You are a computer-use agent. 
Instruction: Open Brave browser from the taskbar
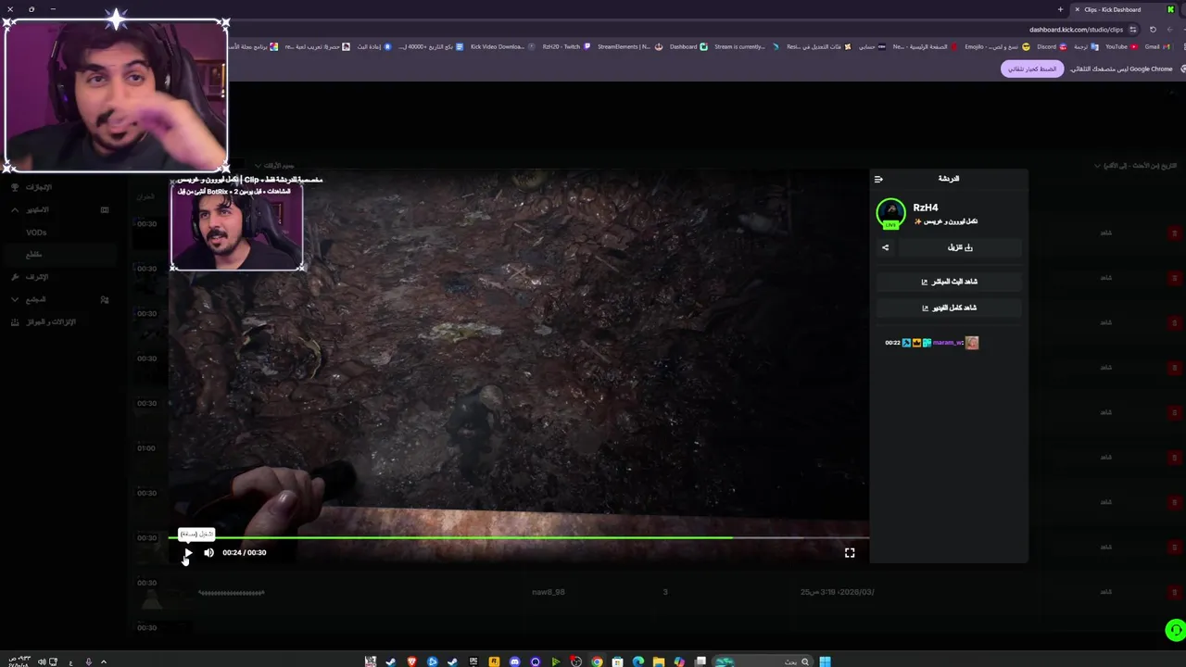point(411,661)
